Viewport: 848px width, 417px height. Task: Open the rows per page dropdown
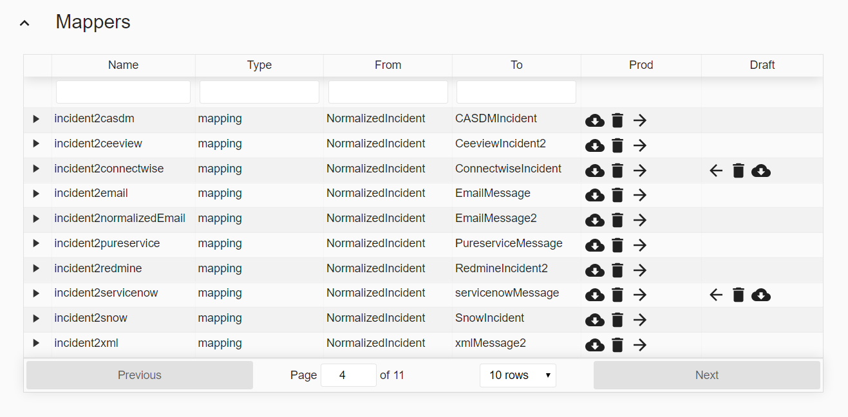[518, 375]
